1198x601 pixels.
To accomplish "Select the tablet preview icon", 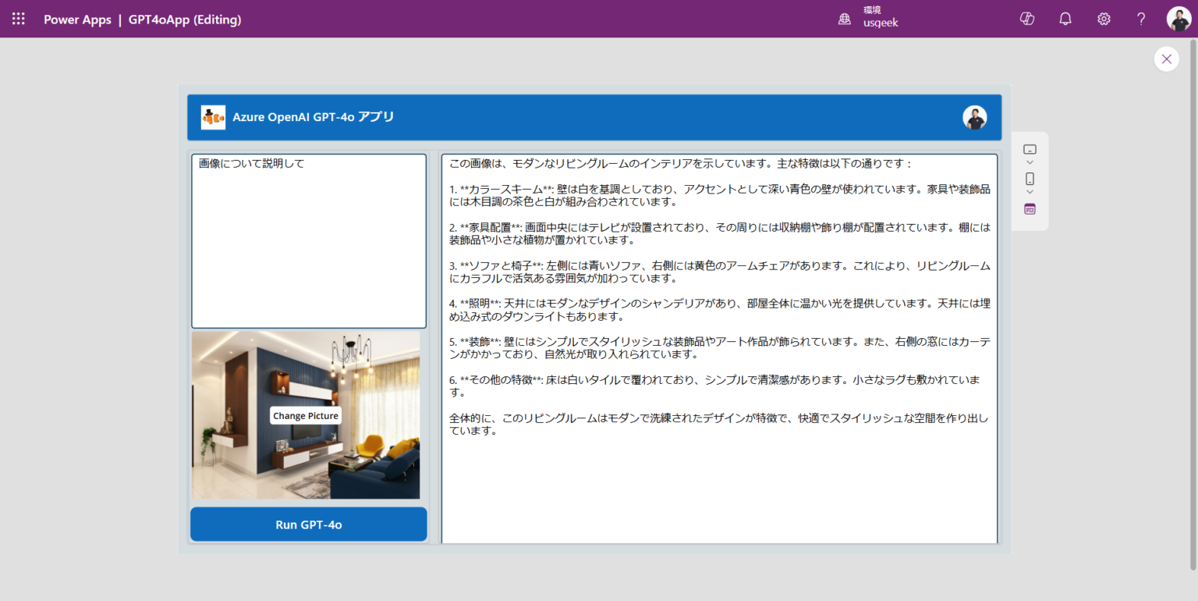I will click(x=1030, y=148).
